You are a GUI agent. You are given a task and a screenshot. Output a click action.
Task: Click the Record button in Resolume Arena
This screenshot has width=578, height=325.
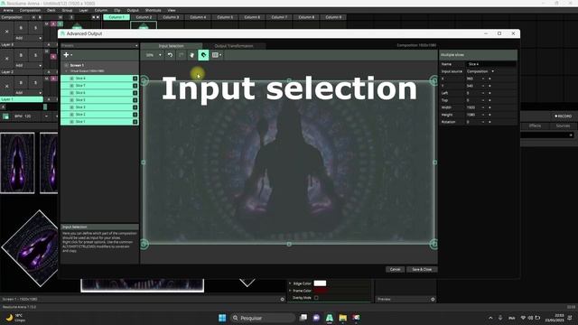563,116
